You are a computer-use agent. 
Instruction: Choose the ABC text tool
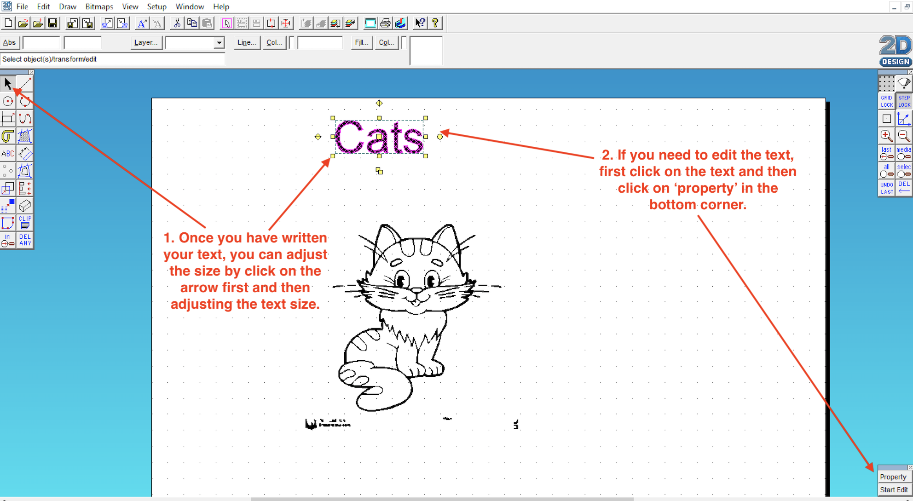tap(8, 154)
